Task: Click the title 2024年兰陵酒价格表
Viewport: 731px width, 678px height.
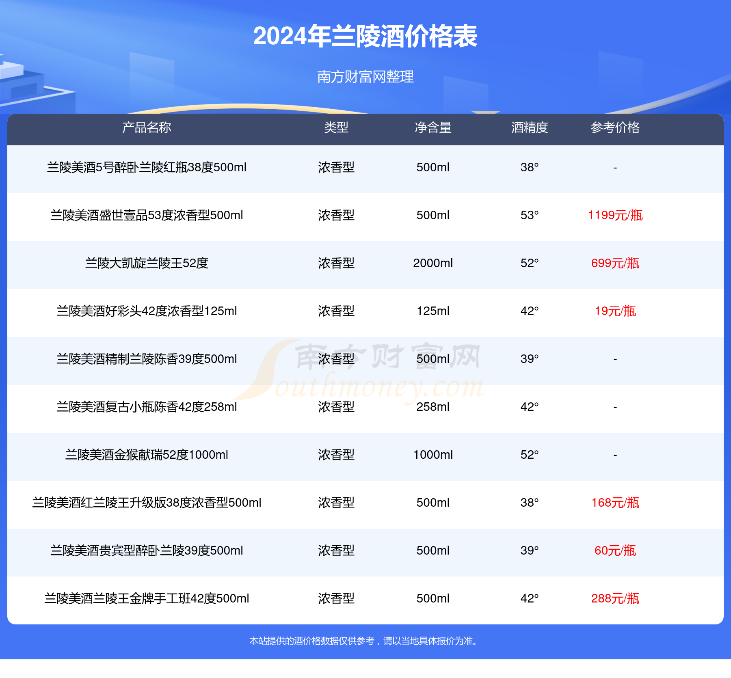Action: (365, 36)
